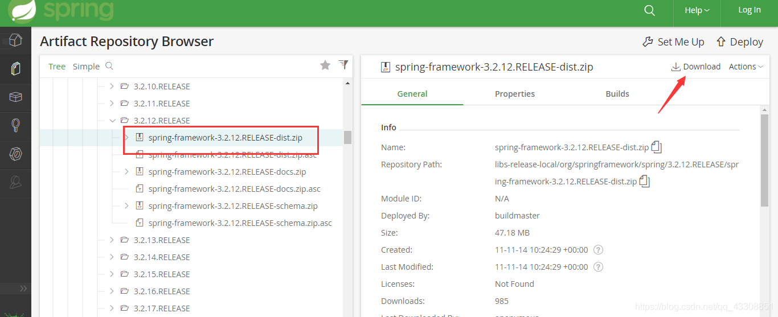Click the Licenses value Not Found
The height and width of the screenshot is (317, 778).
514,284
